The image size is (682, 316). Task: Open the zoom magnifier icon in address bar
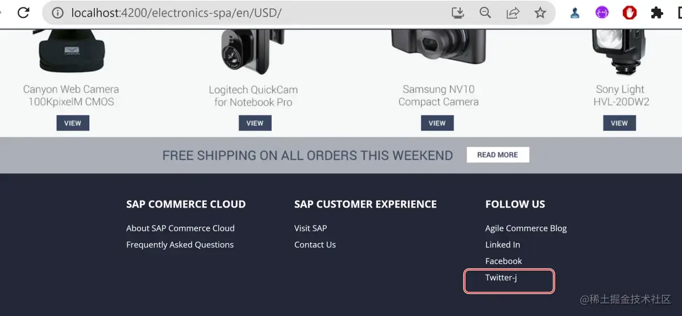tap(485, 13)
